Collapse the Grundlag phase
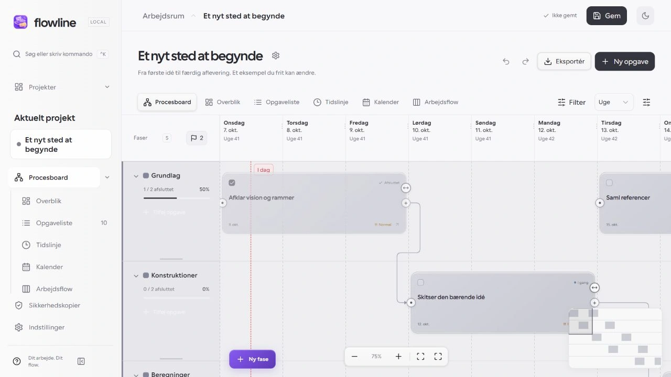671x377 pixels. (x=136, y=176)
